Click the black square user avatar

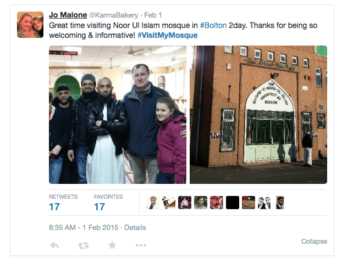(x=233, y=203)
